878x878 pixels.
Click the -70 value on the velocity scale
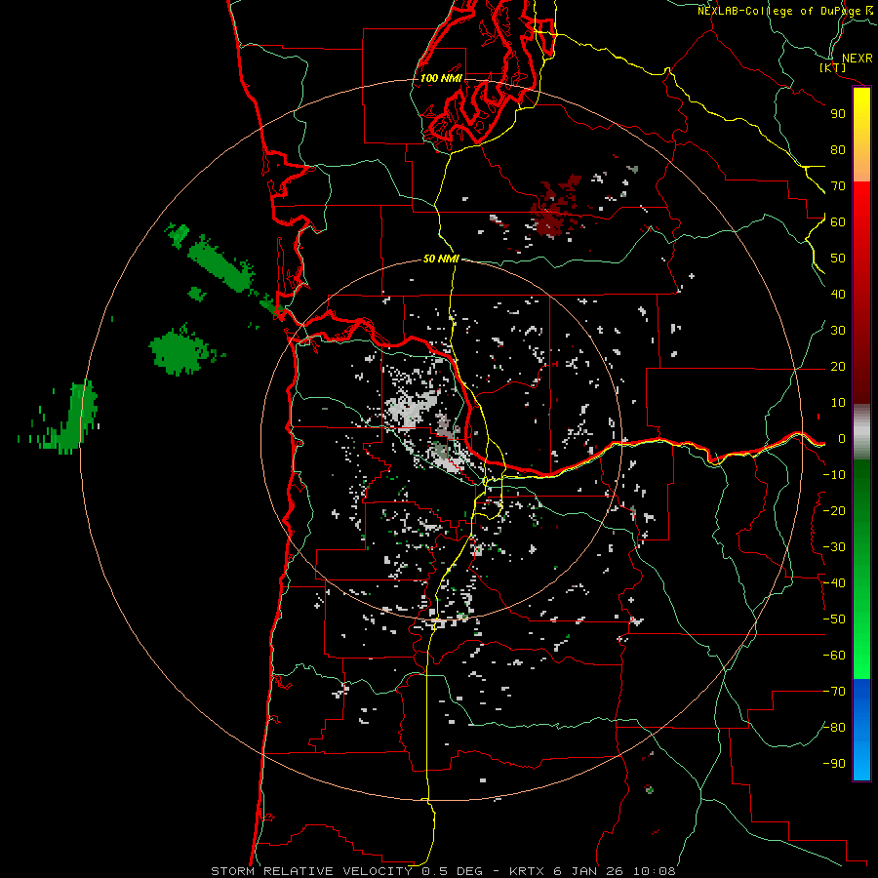coord(834,692)
